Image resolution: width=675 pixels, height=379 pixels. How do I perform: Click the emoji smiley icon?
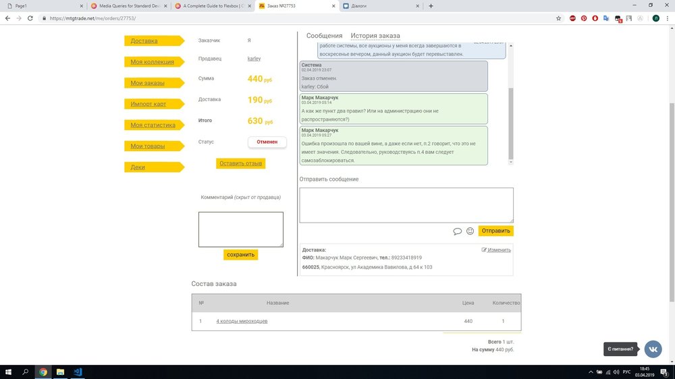pyautogui.click(x=470, y=231)
